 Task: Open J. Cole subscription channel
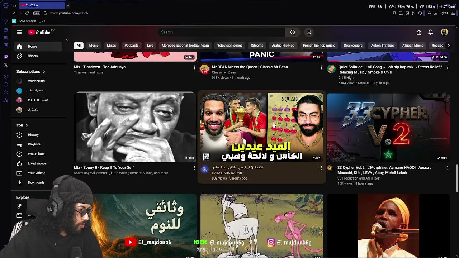38,110
